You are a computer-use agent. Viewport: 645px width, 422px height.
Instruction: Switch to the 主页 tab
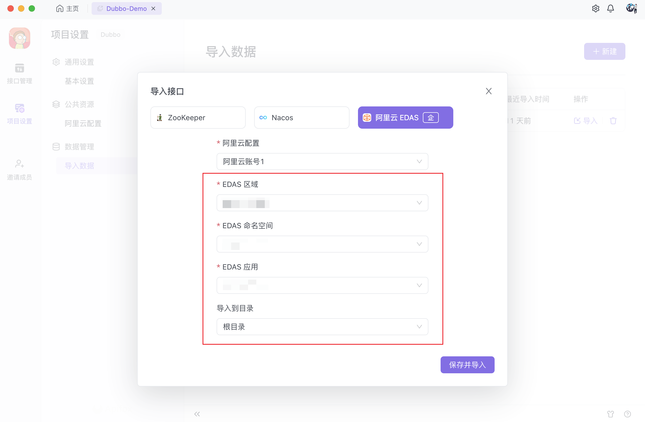click(68, 9)
